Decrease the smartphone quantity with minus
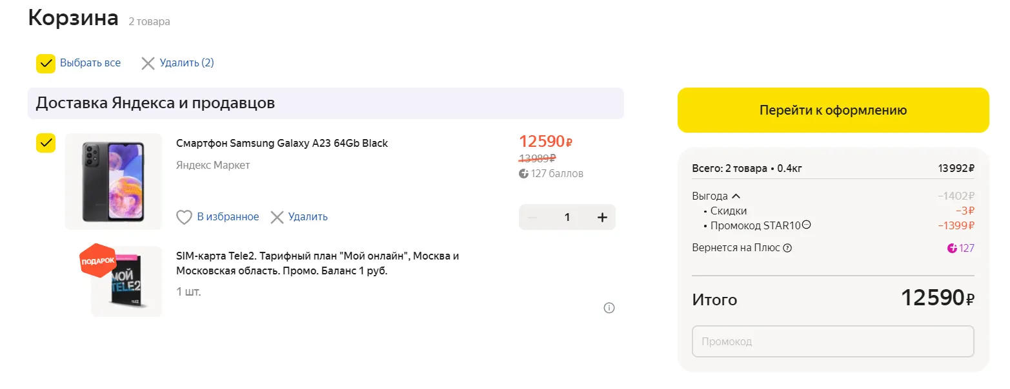1010x389 pixels. click(x=532, y=218)
